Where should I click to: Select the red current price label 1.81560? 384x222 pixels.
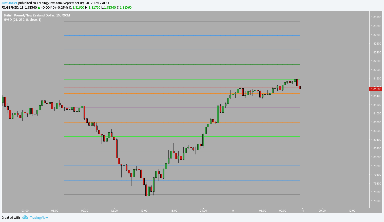(x=376, y=89)
